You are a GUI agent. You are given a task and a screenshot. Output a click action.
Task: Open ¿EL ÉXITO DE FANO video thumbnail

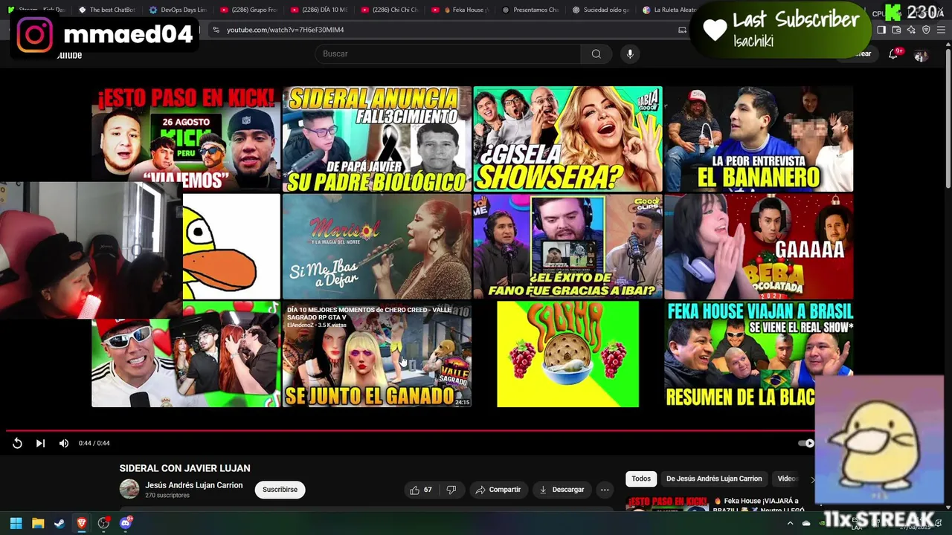(567, 247)
